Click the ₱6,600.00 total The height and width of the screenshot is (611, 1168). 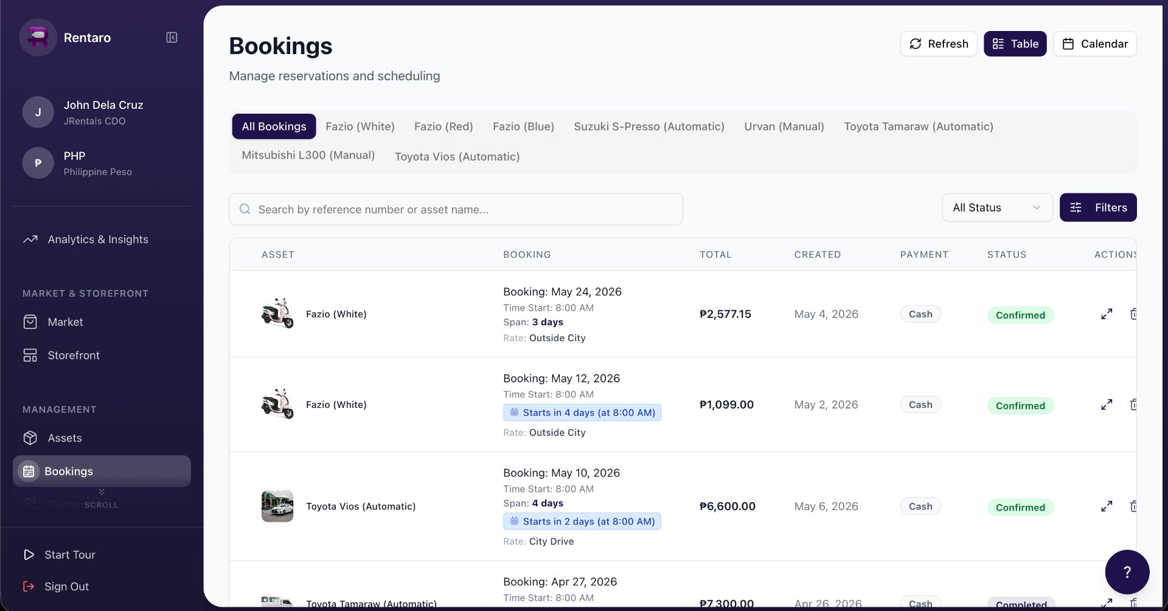point(728,506)
